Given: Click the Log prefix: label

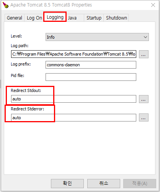Looking at the screenshot, I should coord(21,64).
